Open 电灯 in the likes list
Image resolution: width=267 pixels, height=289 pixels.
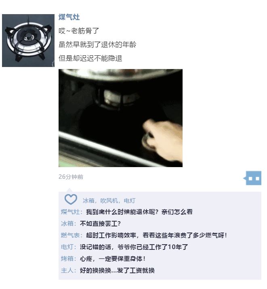(x=129, y=201)
